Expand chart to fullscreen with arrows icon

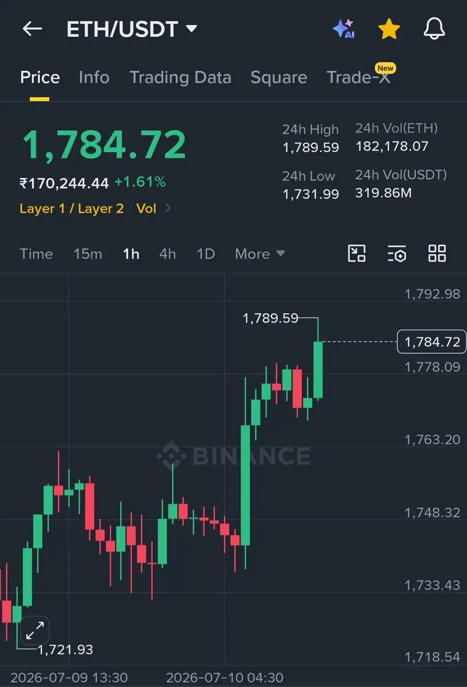pyautogui.click(x=35, y=631)
